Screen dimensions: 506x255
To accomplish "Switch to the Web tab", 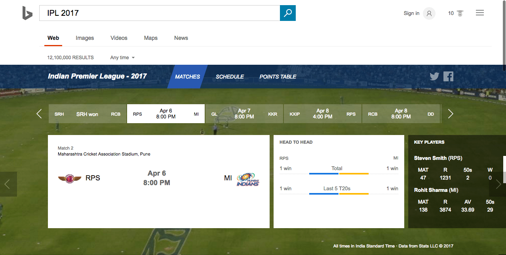I will click(53, 38).
